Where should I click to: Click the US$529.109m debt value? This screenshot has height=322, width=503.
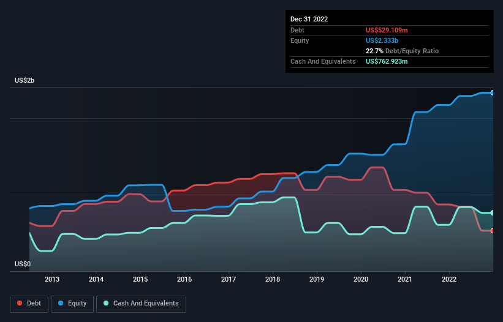click(387, 30)
